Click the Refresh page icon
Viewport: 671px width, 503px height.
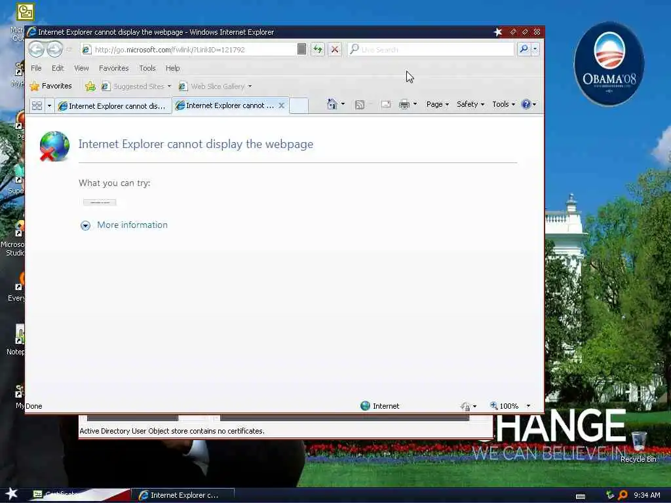318,50
